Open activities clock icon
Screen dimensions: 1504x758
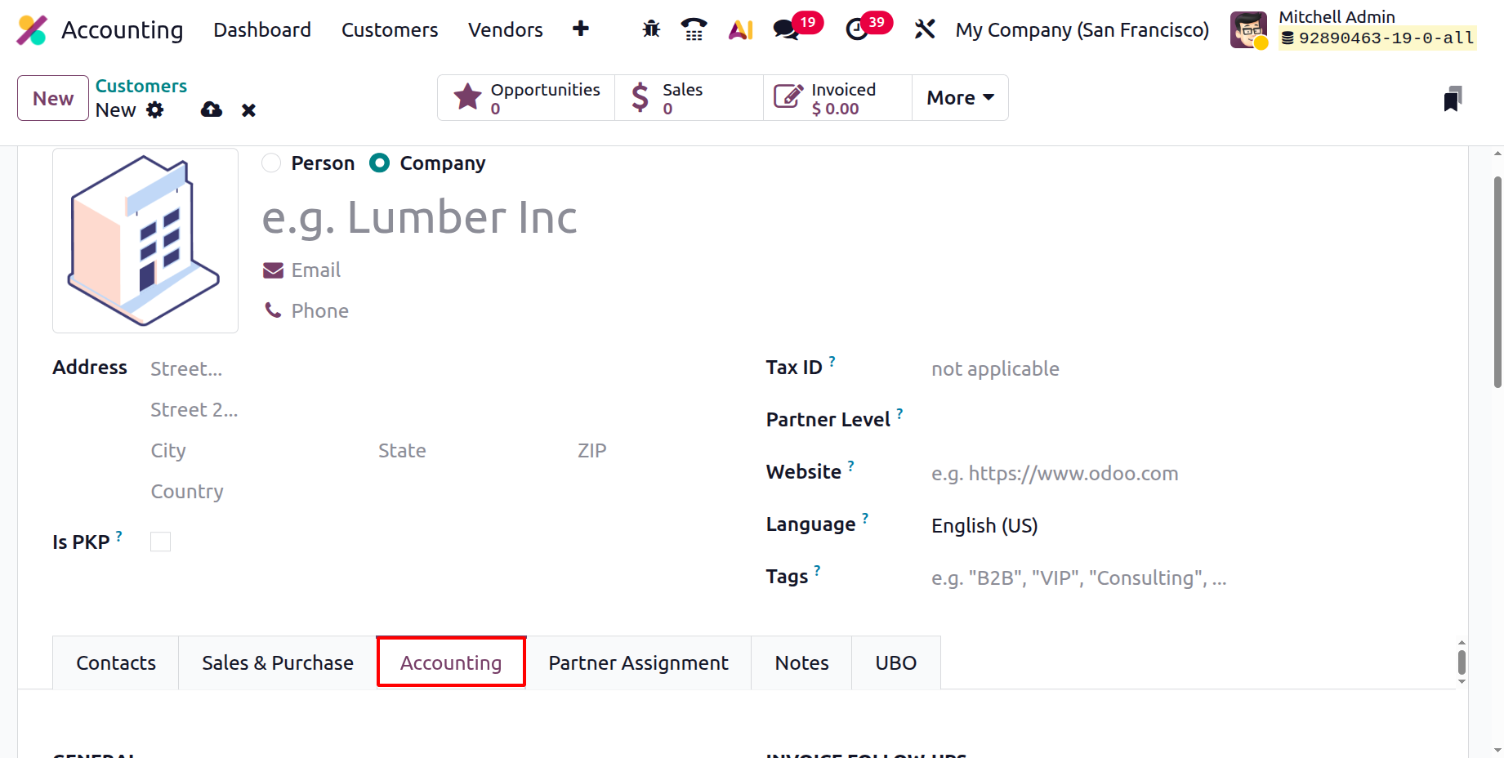(856, 29)
